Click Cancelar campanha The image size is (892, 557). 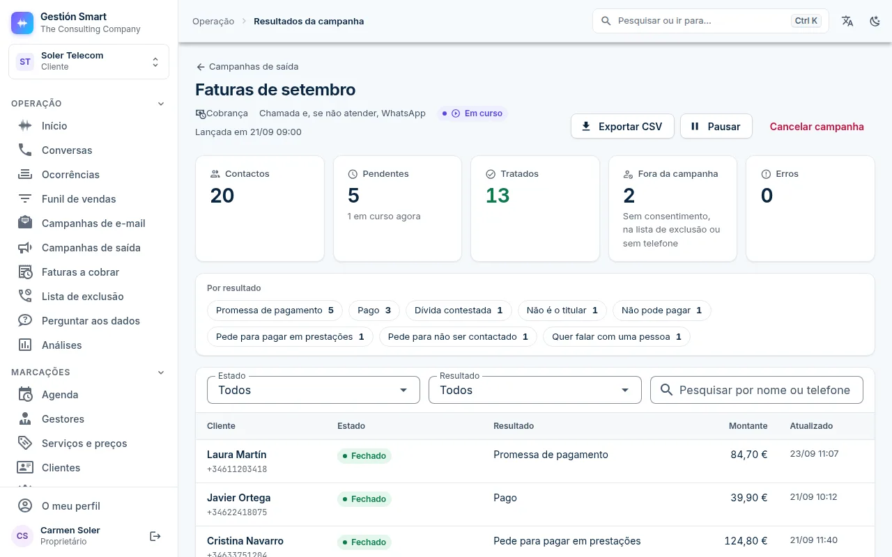point(817,127)
